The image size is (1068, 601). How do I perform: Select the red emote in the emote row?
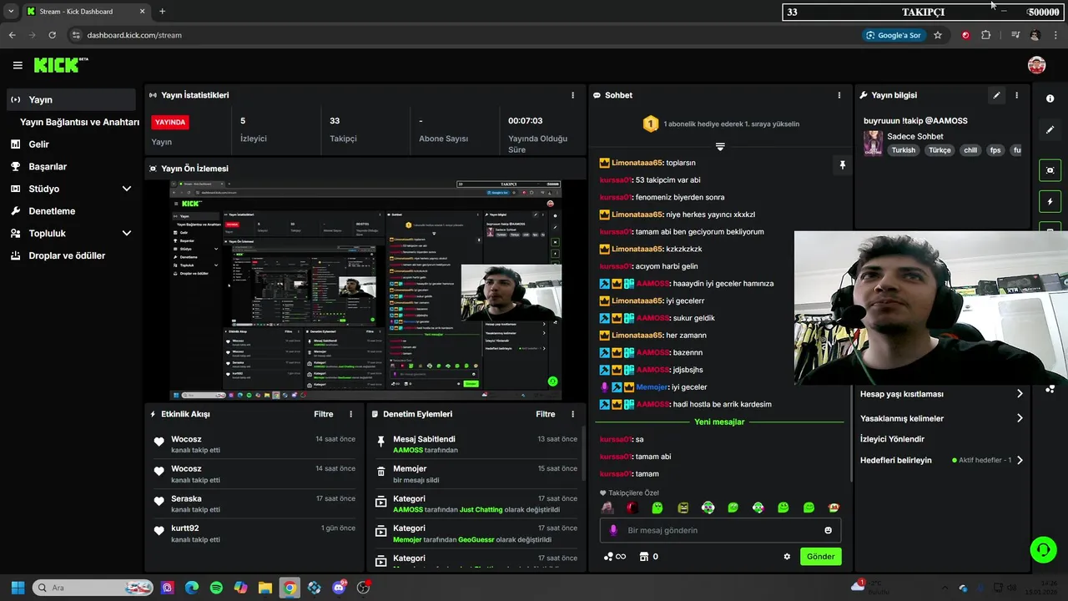click(632, 508)
